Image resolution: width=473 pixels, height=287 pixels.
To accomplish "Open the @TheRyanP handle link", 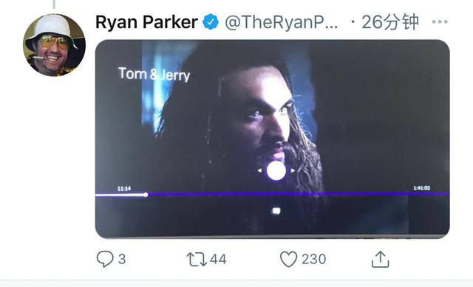I will [282, 22].
